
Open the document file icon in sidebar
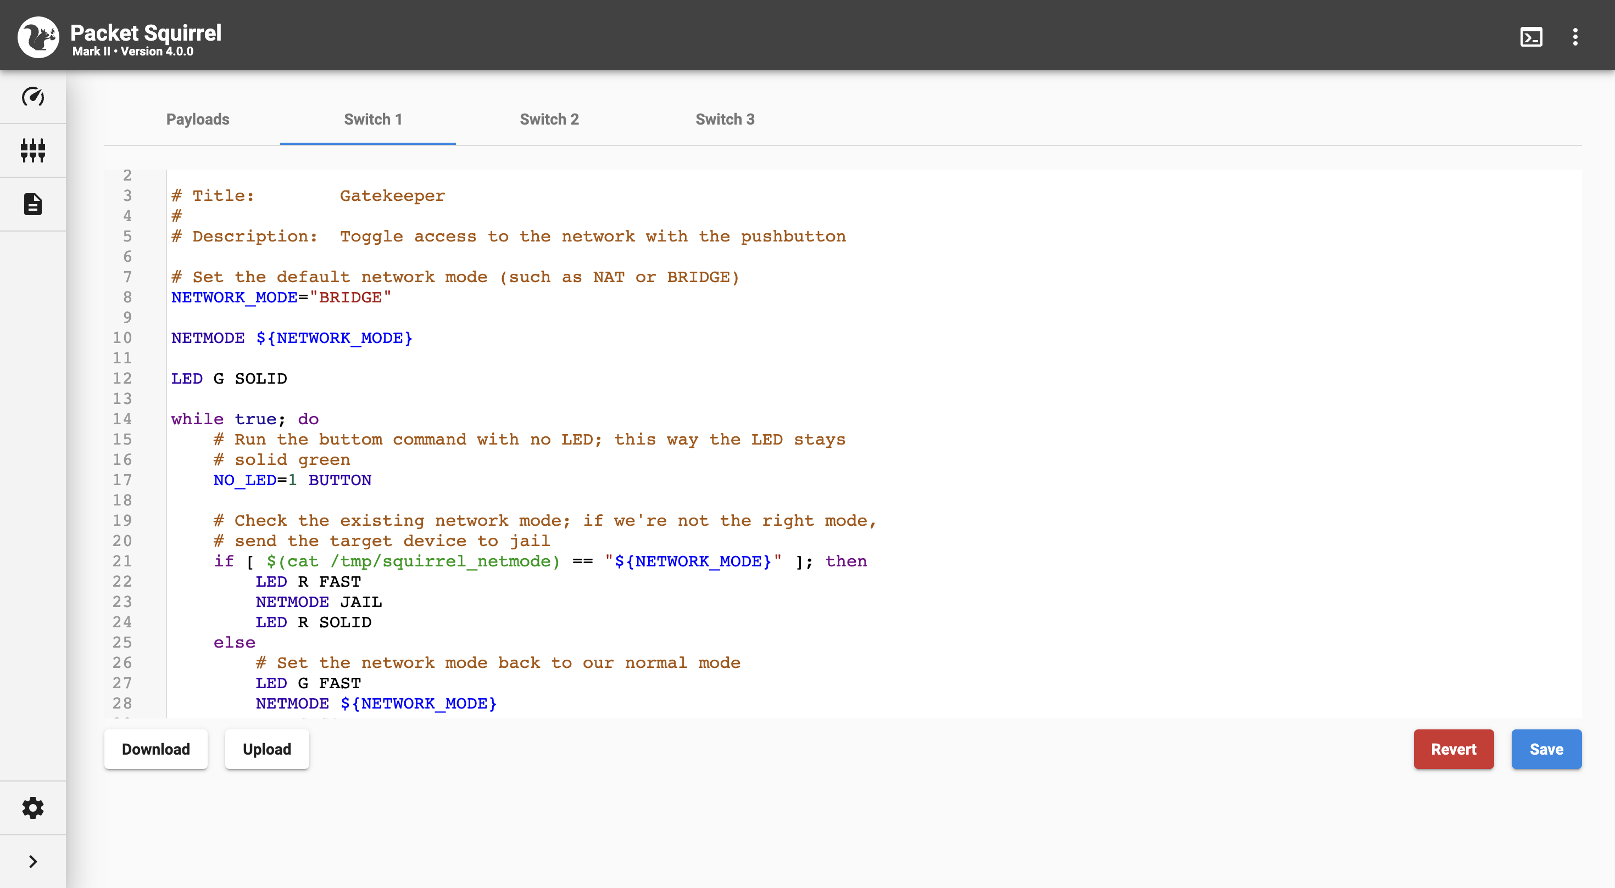click(32, 204)
